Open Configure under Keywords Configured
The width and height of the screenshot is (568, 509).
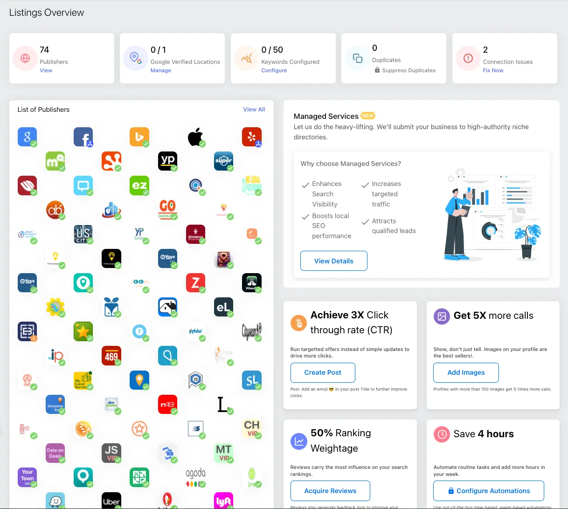coord(274,70)
